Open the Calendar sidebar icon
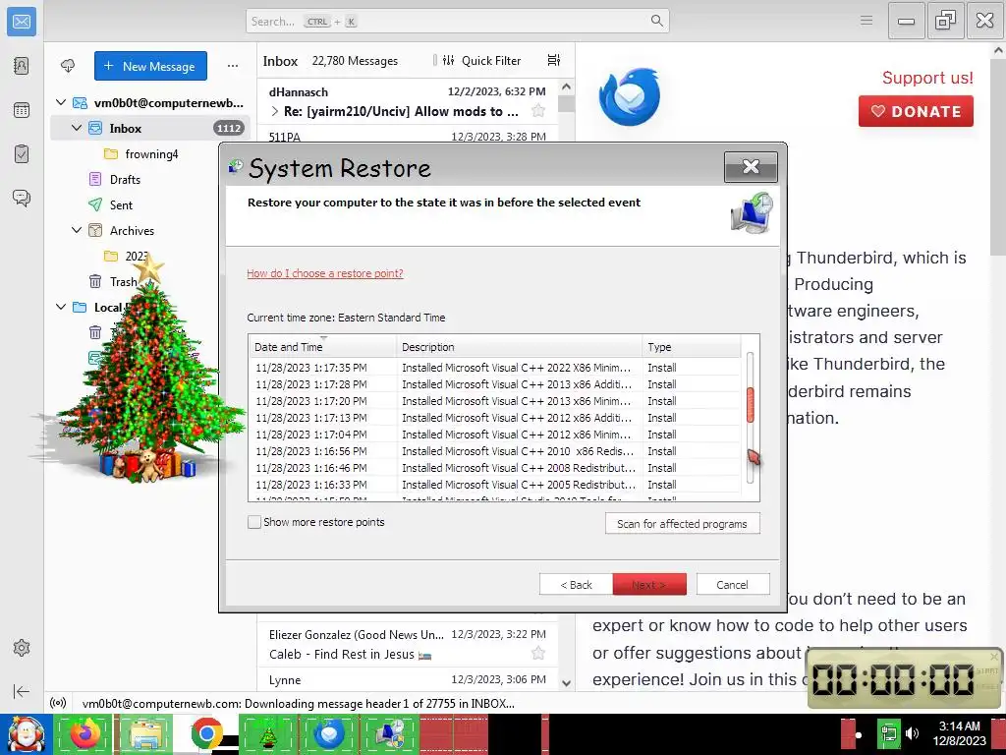 click(x=22, y=110)
